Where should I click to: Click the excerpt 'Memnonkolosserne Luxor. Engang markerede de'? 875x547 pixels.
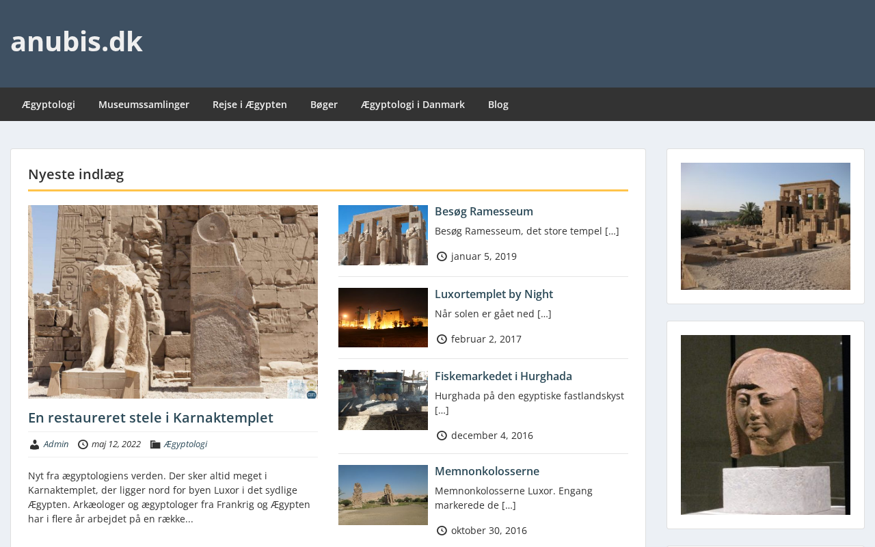tap(514, 498)
